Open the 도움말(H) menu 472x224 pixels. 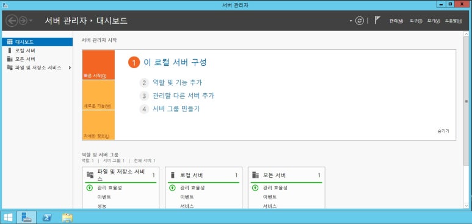453,21
